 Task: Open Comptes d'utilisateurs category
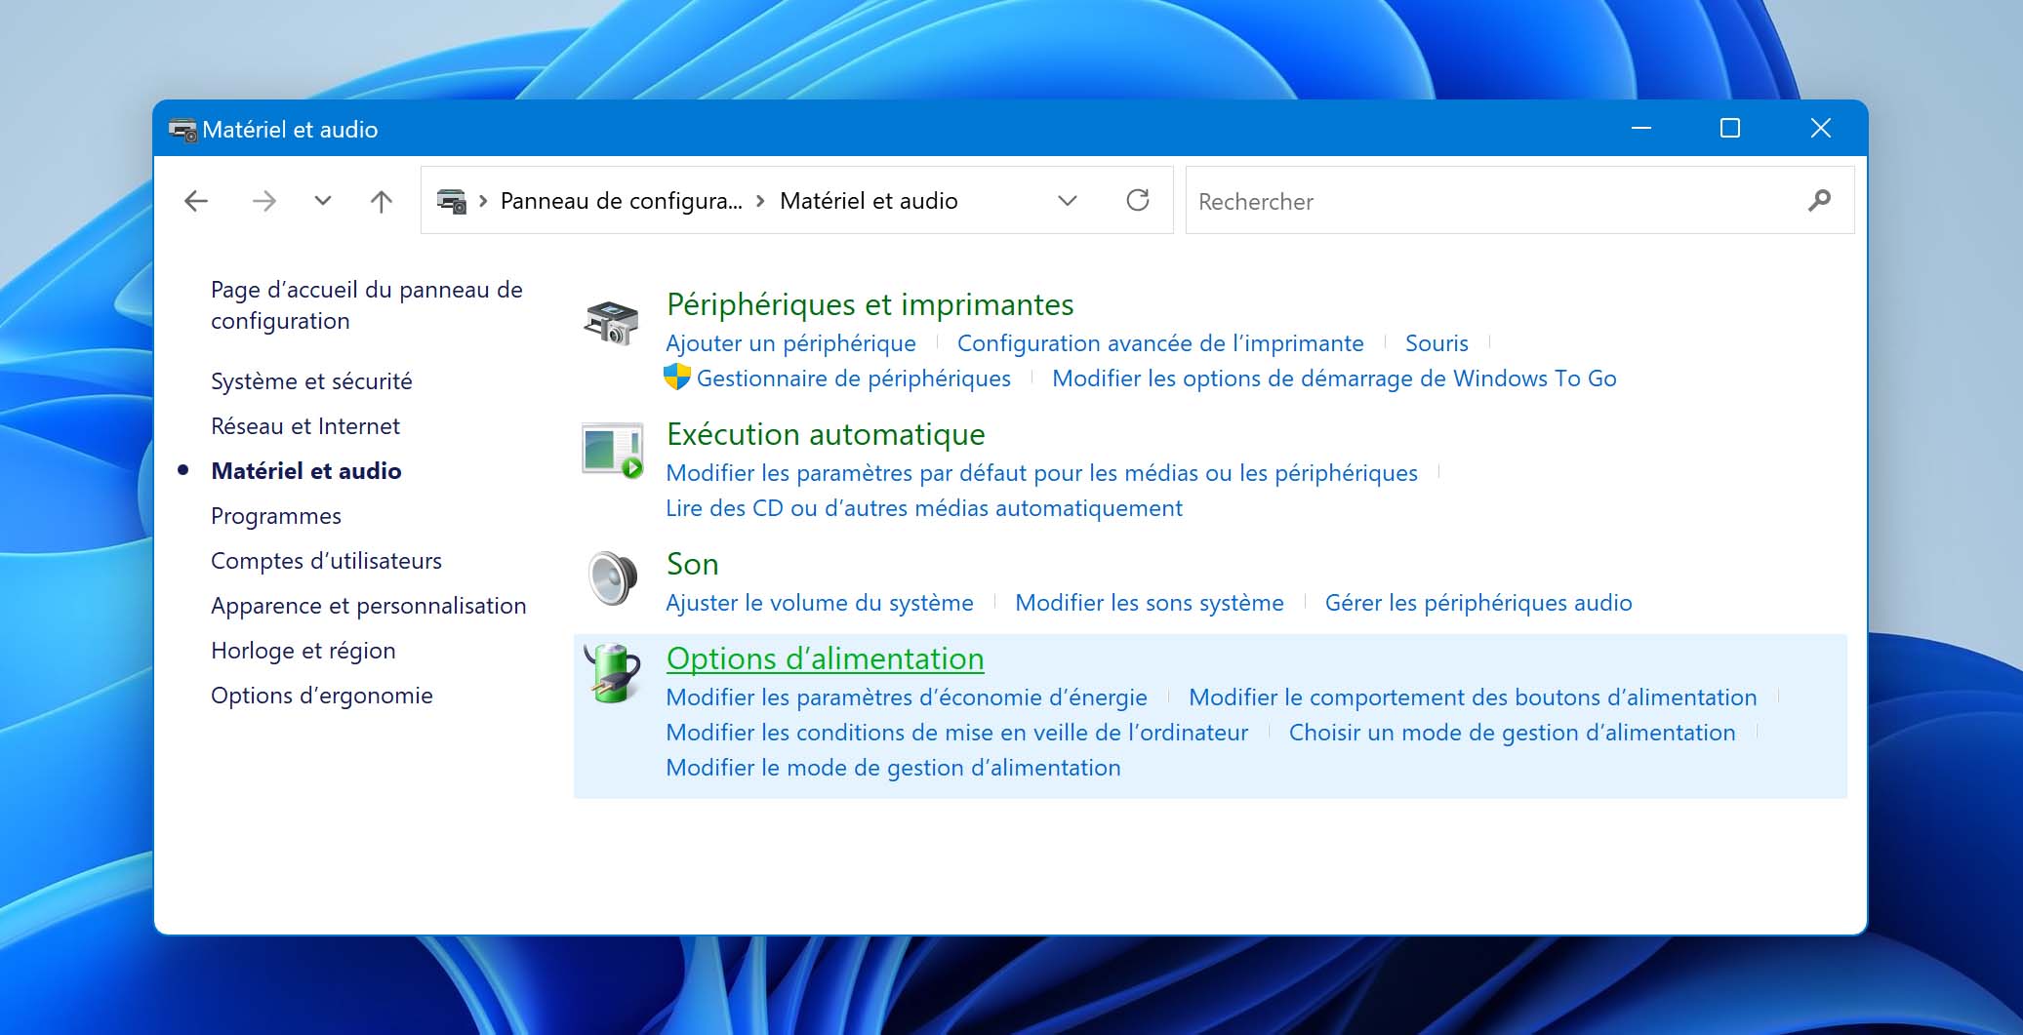(x=326, y=561)
